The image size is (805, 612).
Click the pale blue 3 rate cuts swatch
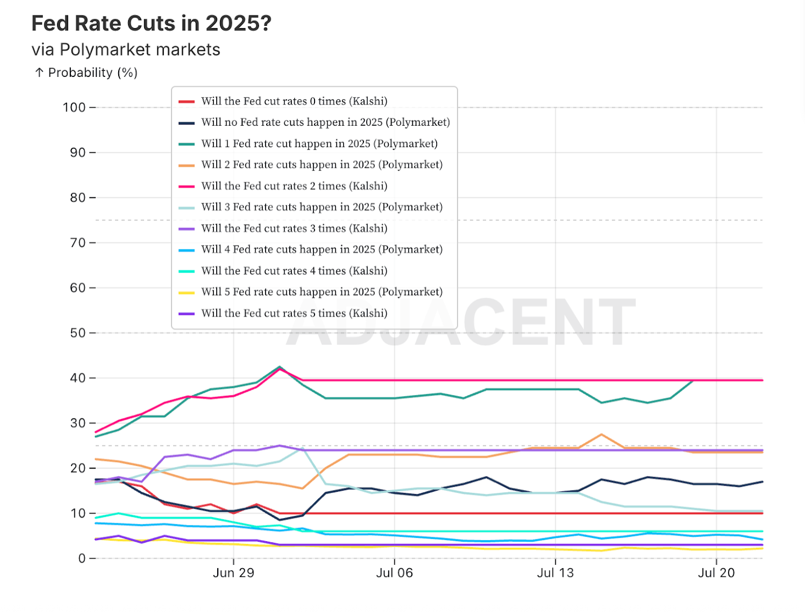[187, 208]
